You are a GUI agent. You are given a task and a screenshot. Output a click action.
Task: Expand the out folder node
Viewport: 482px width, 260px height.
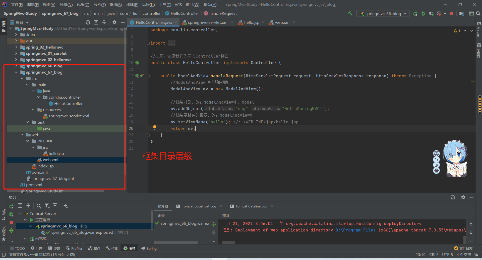(16, 41)
